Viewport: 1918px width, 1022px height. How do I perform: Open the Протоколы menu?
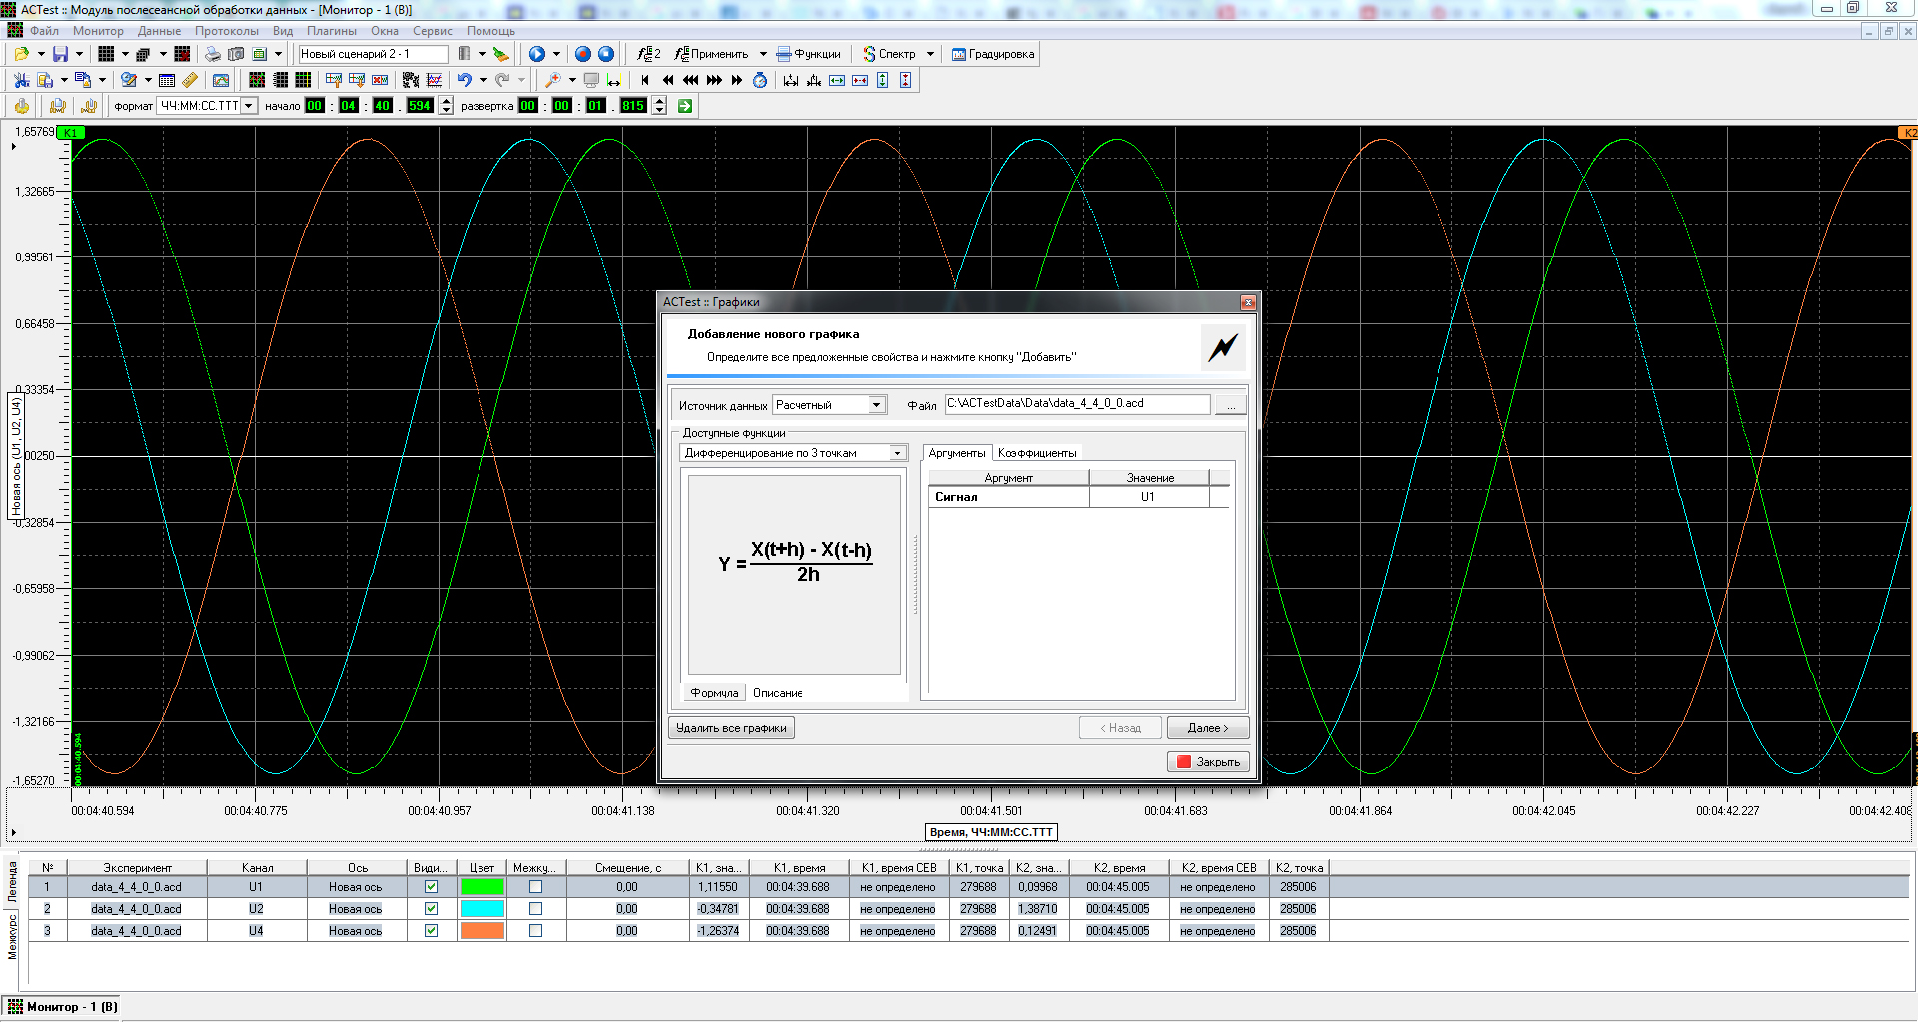227,31
